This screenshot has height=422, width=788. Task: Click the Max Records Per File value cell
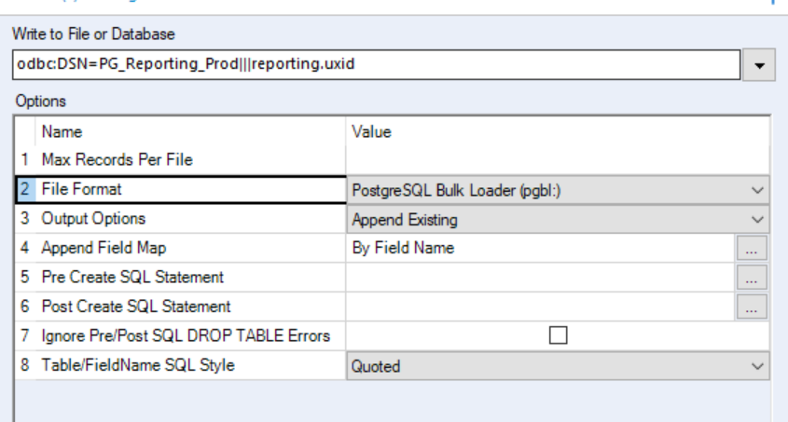[x=558, y=160]
